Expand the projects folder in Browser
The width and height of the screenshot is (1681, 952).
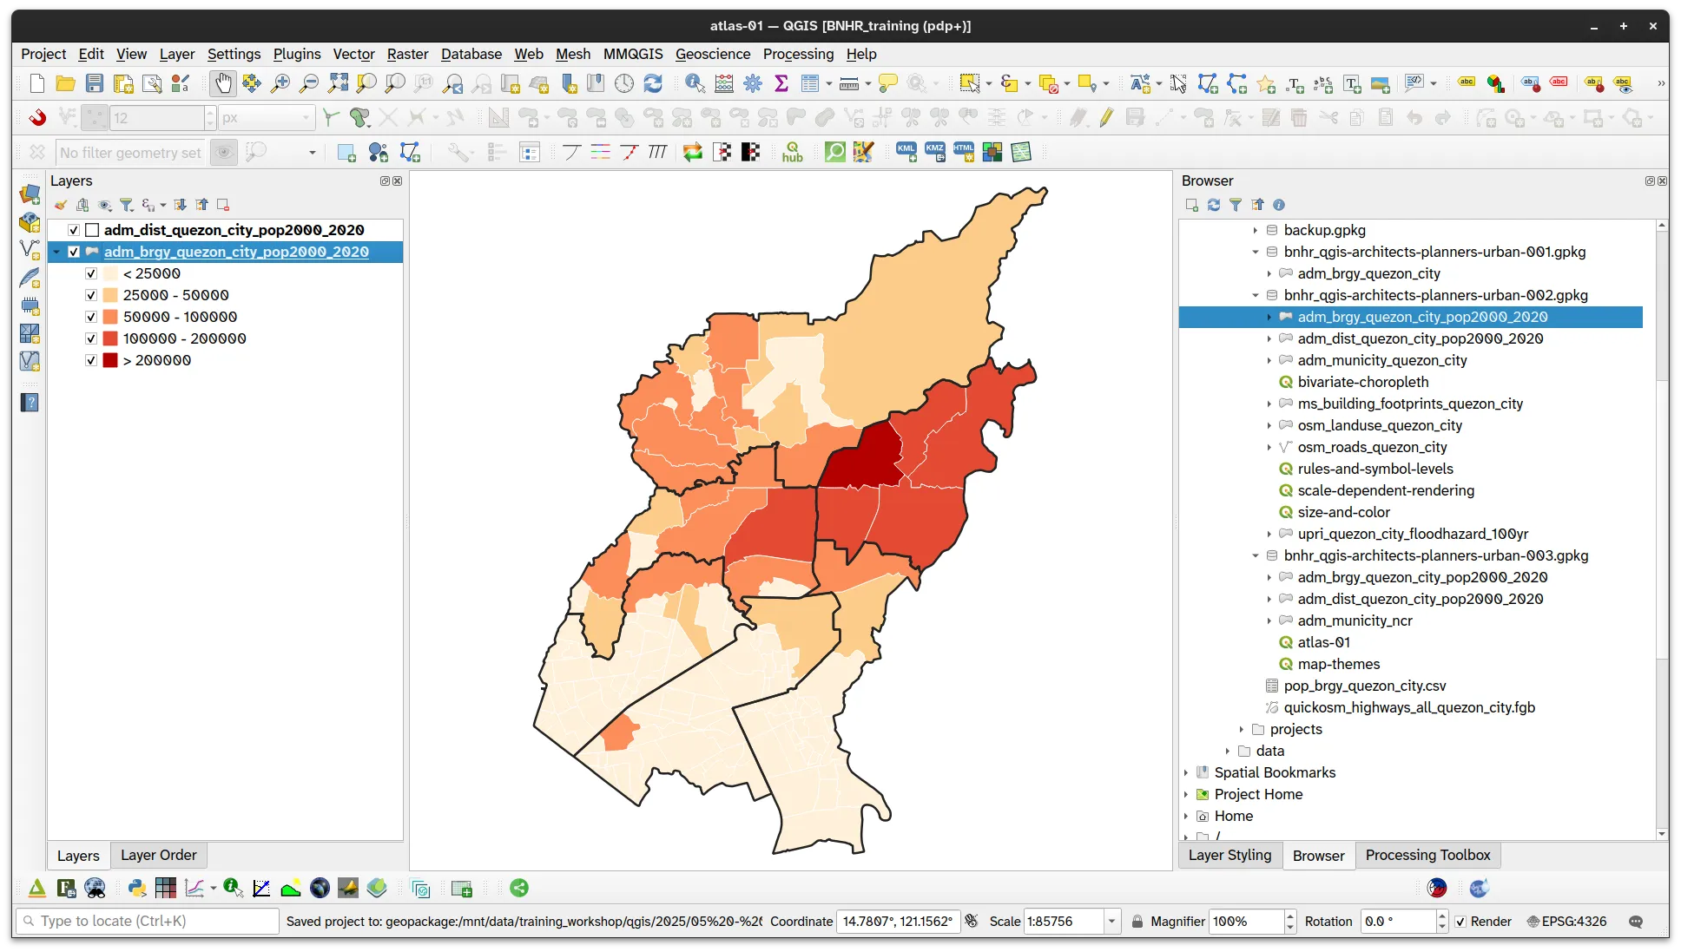click(x=1242, y=730)
